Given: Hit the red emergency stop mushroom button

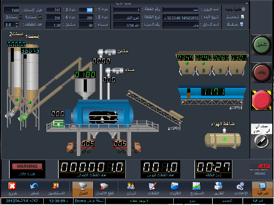Looking at the screenshot, I should coord(261,100).
